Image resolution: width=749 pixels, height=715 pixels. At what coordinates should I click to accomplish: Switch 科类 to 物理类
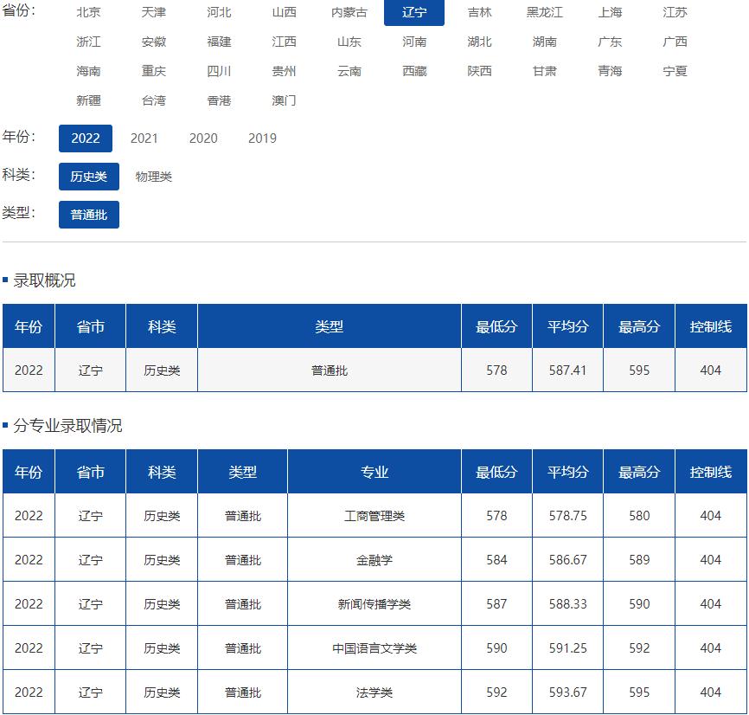[151, 177]
